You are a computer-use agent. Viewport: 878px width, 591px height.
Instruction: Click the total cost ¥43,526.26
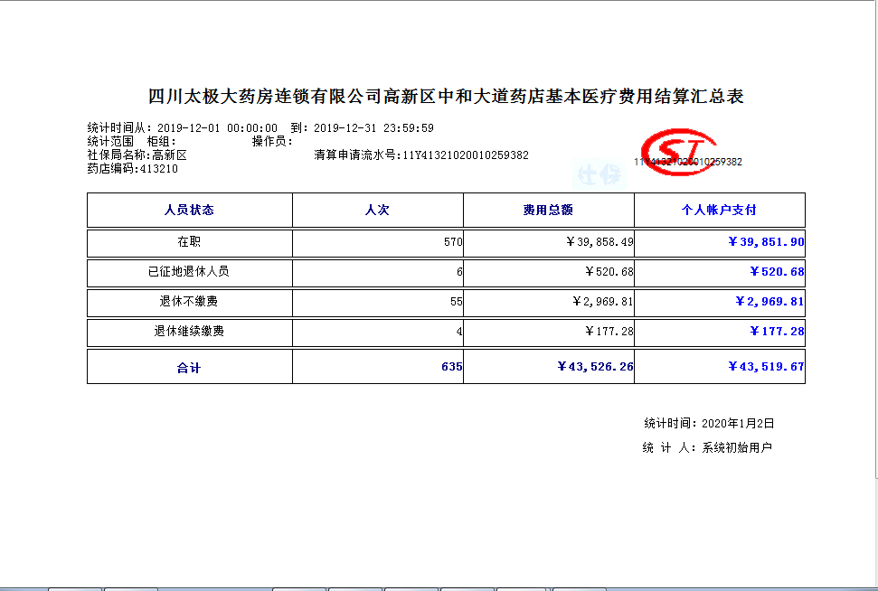(x=595, y=367)
